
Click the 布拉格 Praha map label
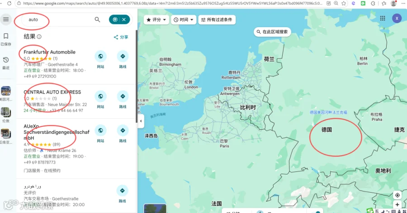(376, 117)
